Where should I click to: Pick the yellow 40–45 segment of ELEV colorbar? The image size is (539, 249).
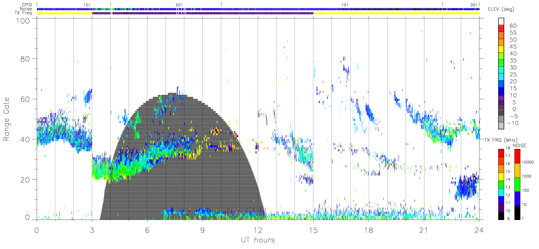pos(502,50)
